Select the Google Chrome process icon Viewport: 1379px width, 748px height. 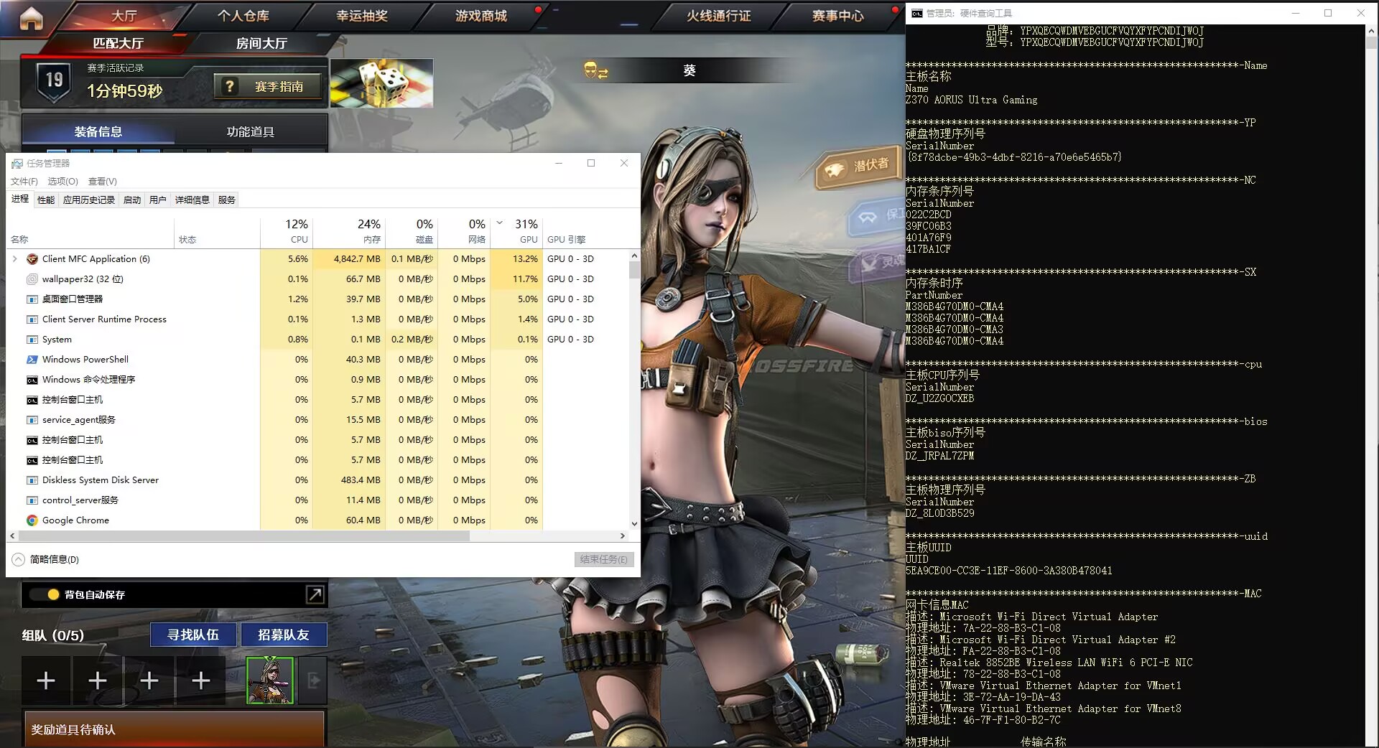pyautogui.click(x=32, y=520)
